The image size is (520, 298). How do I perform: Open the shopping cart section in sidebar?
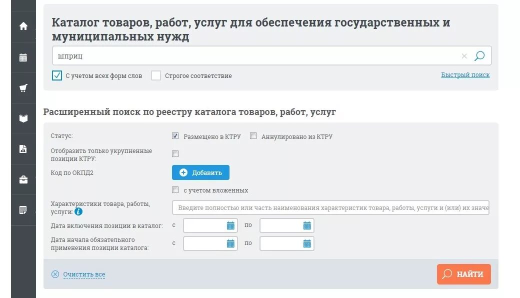(x=22, y=87)
